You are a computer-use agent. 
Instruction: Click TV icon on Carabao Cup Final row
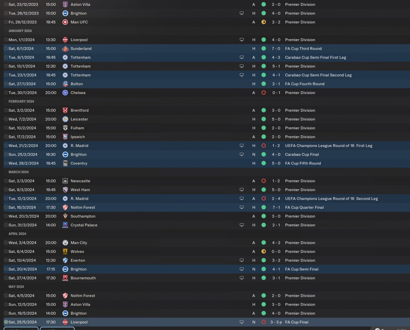pos(242,154)
